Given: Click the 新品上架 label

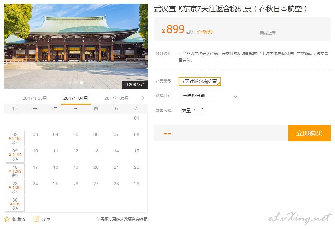Looking at the screenshot, I should [268, 33].
